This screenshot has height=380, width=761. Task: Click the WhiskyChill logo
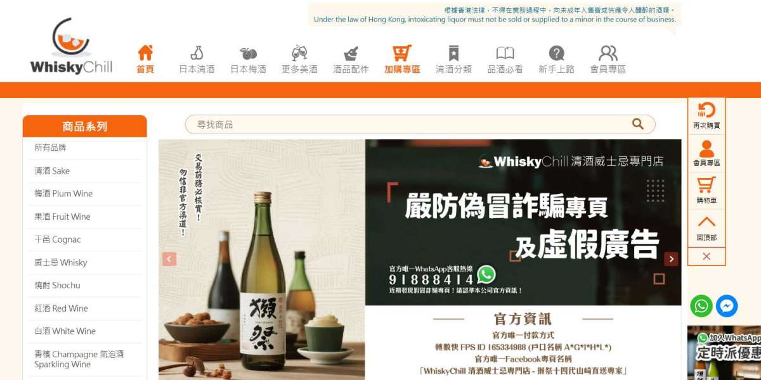point(71,46)
